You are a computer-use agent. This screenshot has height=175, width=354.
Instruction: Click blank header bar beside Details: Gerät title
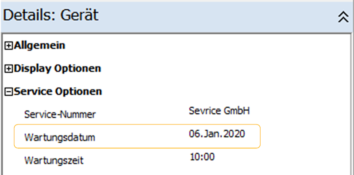[217, 17]
